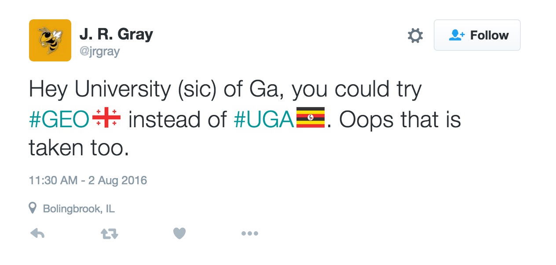The height and width of the screenshot is (265, 556).
Task: Click the Georgia cross flag emoji
Action: 106,118
